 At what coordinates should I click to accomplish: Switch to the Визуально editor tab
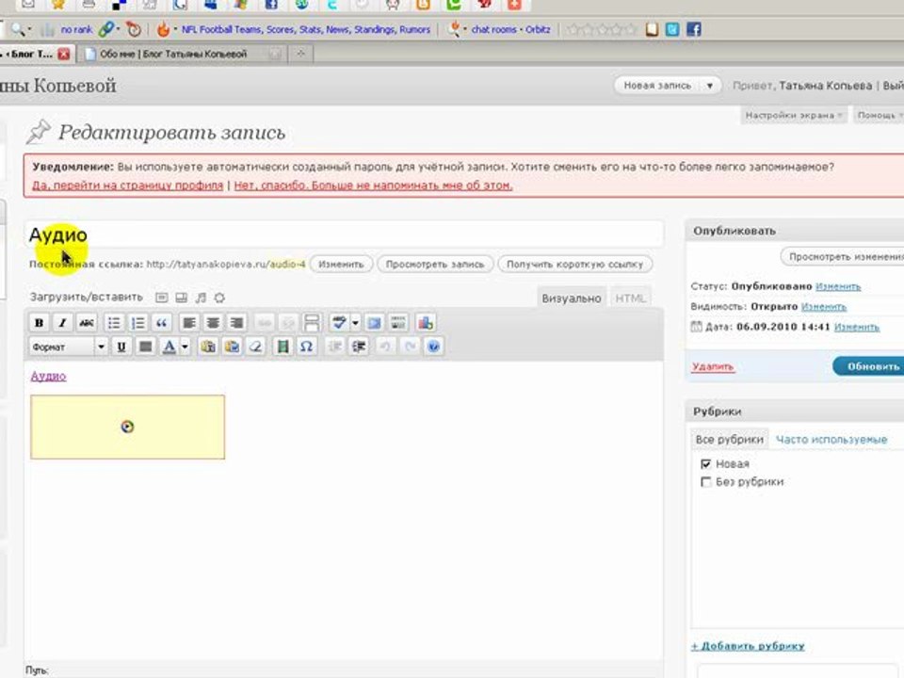pos(572,299)
